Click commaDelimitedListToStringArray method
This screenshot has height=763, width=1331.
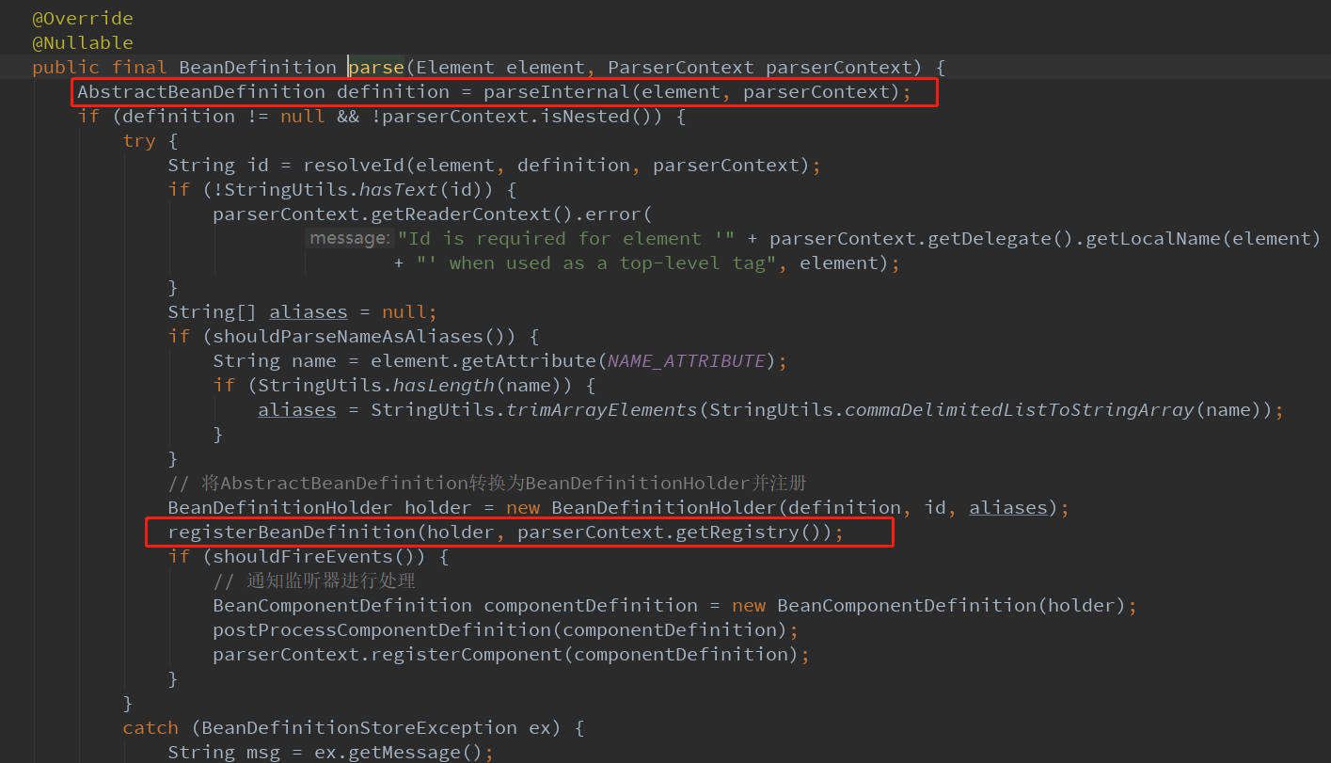point(1020,409)
